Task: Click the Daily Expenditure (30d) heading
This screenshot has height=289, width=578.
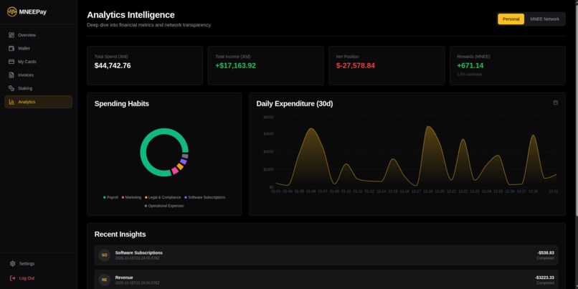Action: click(x=295, y=103)
